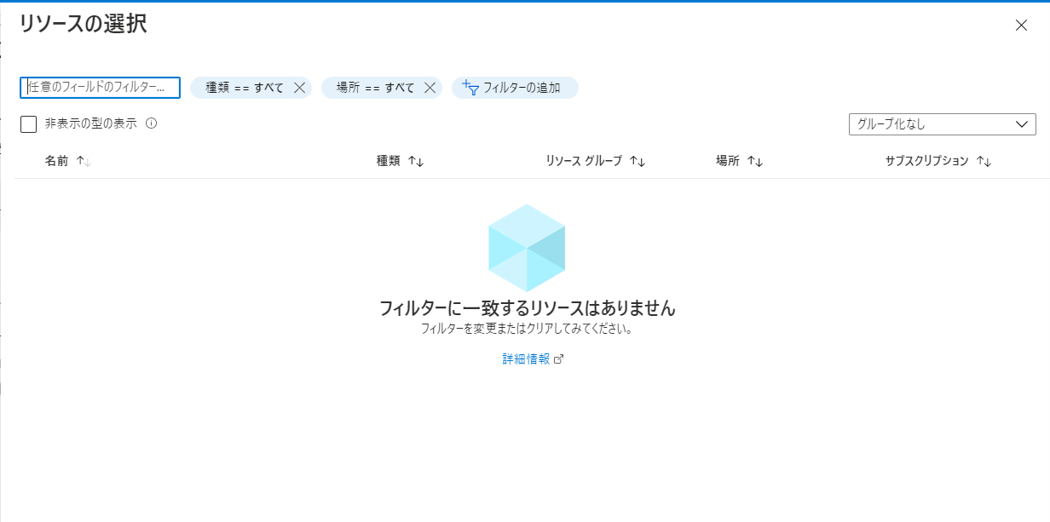
Task: Close the リソースの選択 panel
Action: click(1021, 25)
